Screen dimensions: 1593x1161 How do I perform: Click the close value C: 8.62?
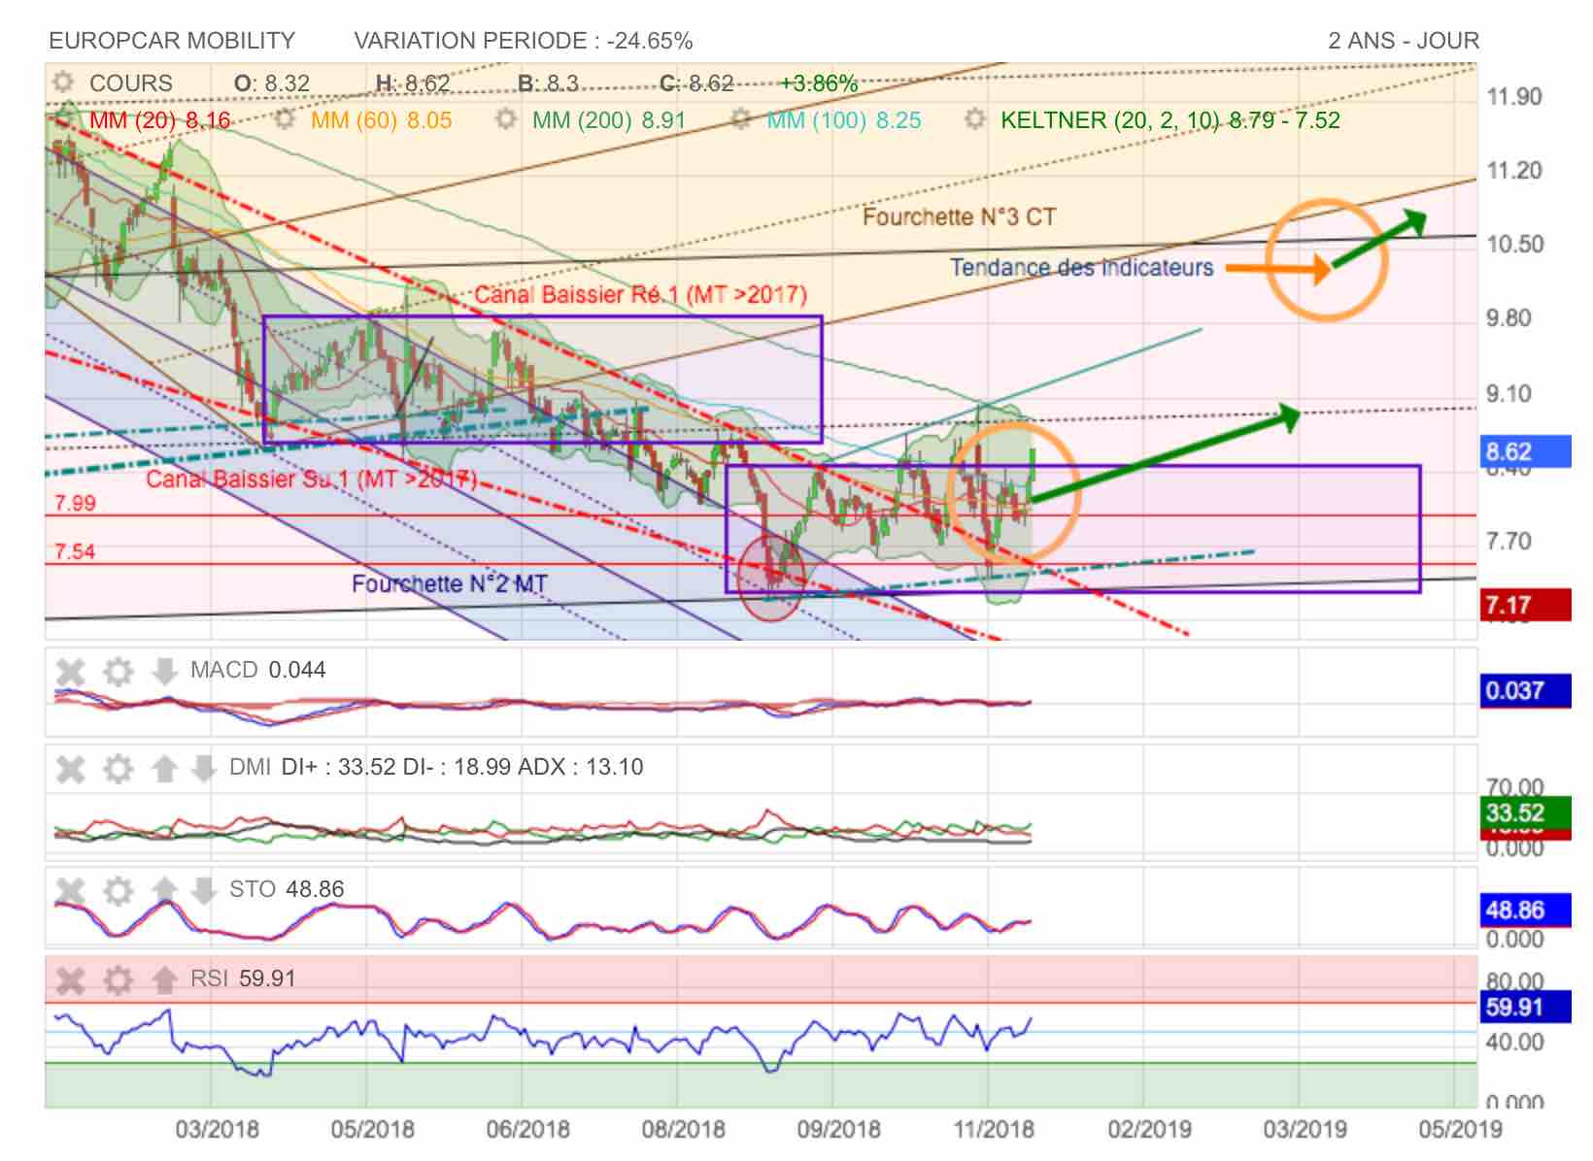696,83
